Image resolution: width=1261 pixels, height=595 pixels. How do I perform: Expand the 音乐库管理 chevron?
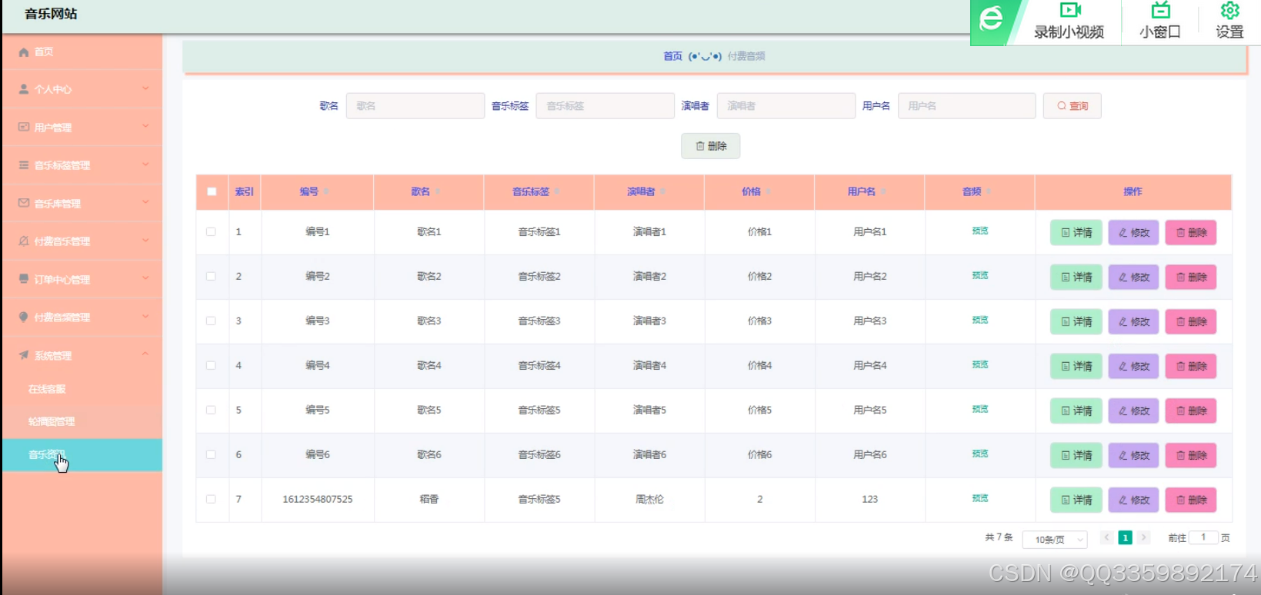[145, 202]
